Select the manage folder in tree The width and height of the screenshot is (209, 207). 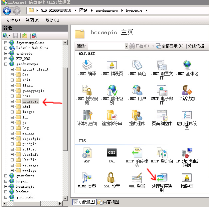tap(28, 133)
